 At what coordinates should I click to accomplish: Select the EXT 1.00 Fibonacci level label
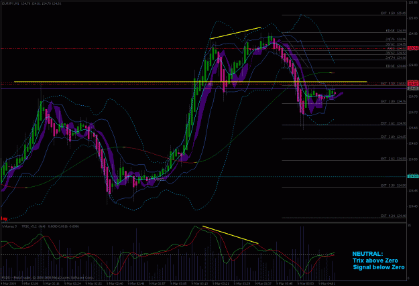coord(393,102)
